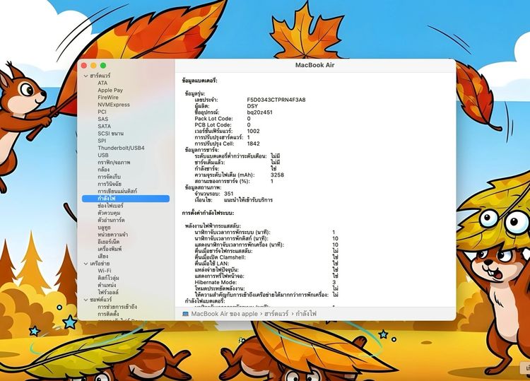Click the condition text แนะนำให้เข้ารับบริการ
The image size is (530, 381).
click(x=248, y=200)
